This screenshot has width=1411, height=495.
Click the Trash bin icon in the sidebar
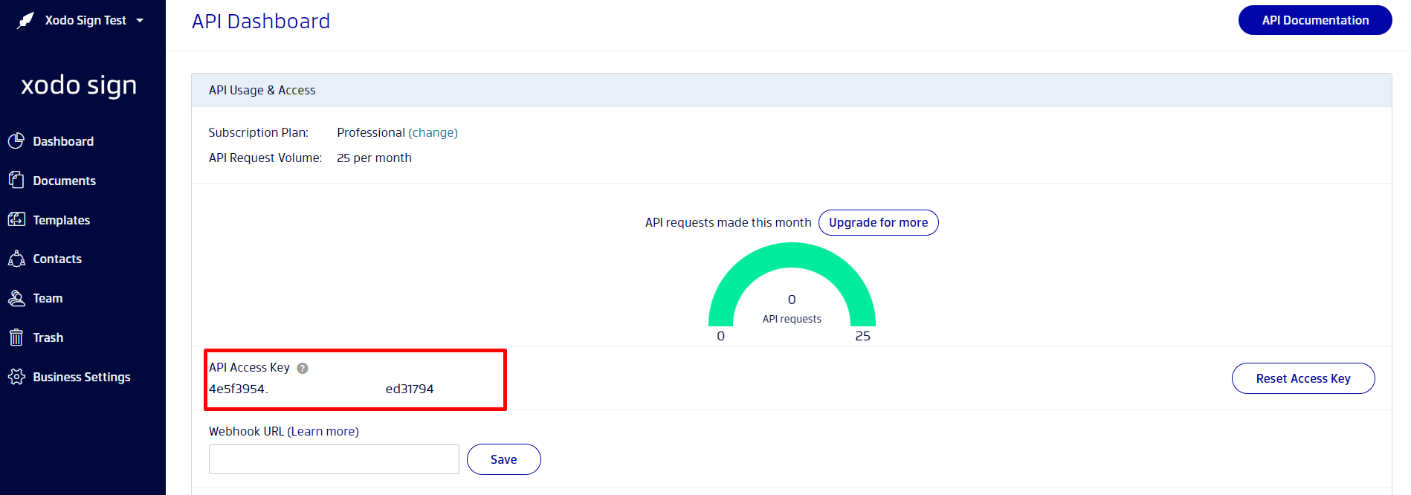click(16, 337)
